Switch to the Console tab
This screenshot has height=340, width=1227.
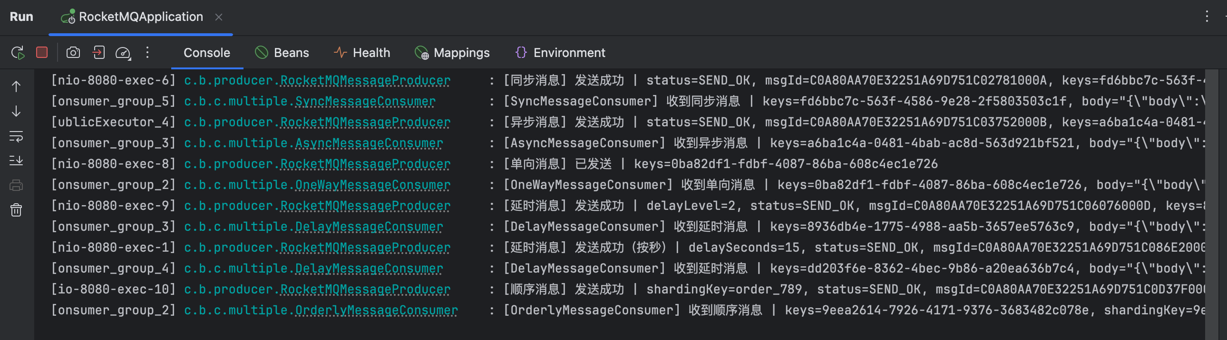[207, 52]
